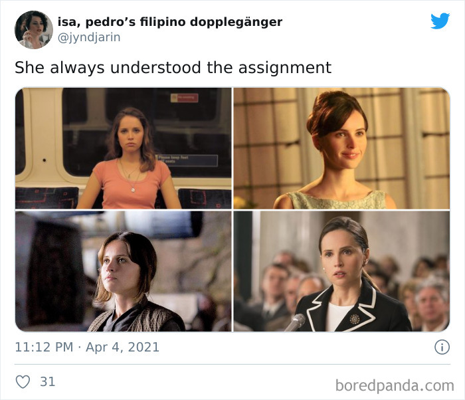Open the tweet info icon

[442, 347]
